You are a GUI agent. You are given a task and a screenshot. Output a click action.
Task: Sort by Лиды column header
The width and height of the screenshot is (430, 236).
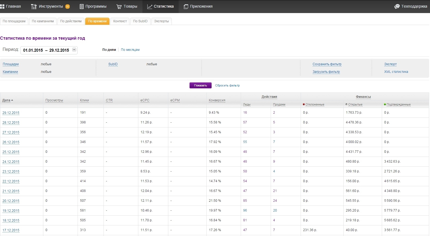tap(247, 104)
